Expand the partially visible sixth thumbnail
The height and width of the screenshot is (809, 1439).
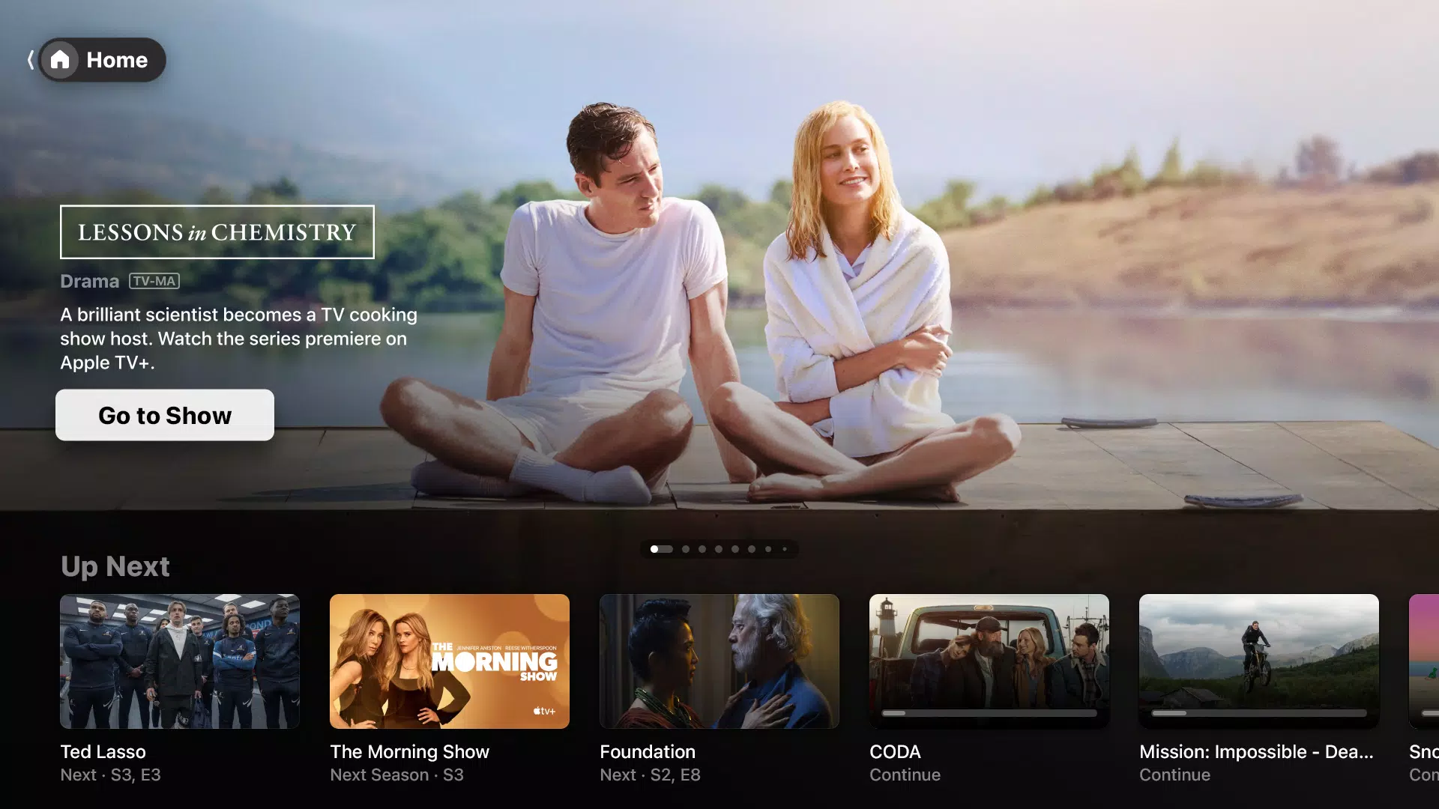point(1423,661)
